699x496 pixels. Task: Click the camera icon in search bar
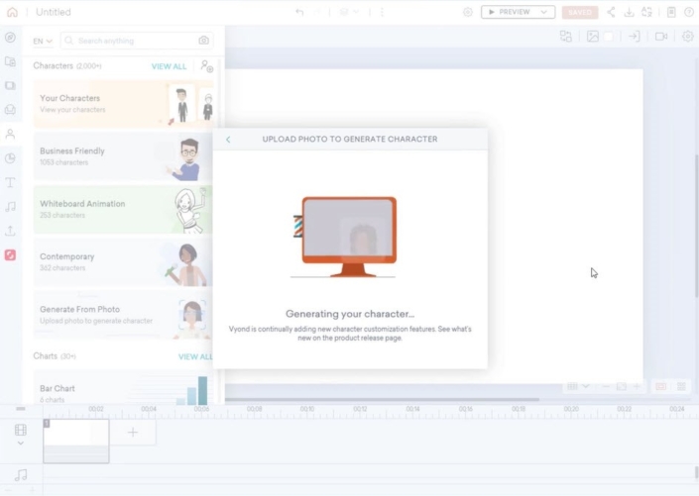(x=203, y=41)
